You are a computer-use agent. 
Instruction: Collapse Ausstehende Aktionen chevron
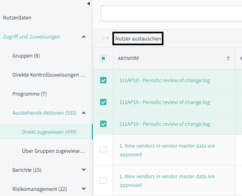coord(84,113)
